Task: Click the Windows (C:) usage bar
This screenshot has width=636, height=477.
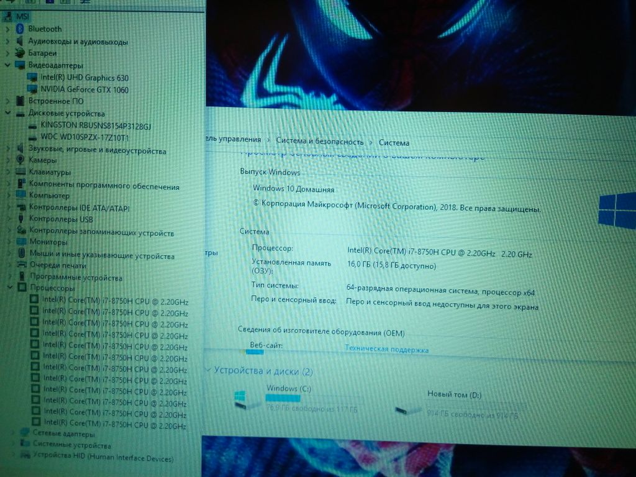Action: pos(314,399)
